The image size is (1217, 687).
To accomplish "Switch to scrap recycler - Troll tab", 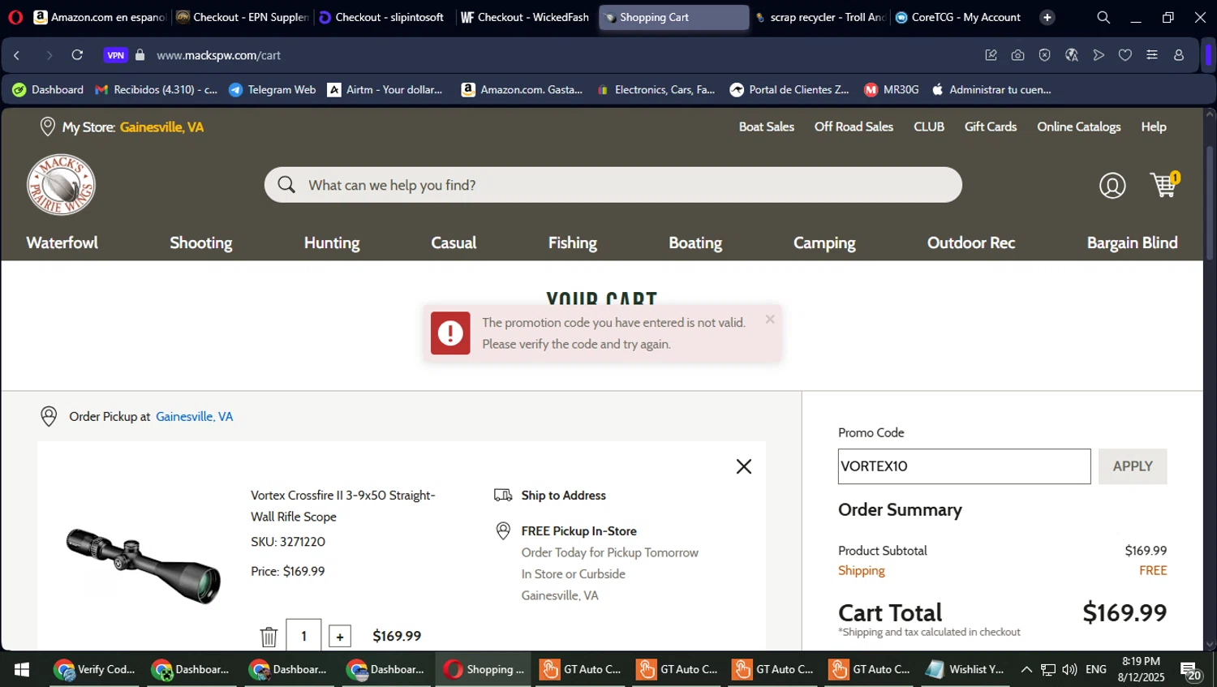I will click(x=819, y=17).
